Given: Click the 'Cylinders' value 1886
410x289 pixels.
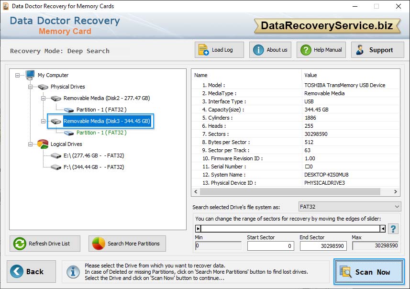Looking at the screenshot, I should click(x=310, y=118).
